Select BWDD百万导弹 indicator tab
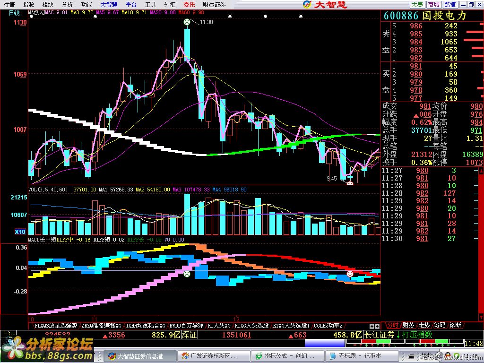 [x=186, y=325]
